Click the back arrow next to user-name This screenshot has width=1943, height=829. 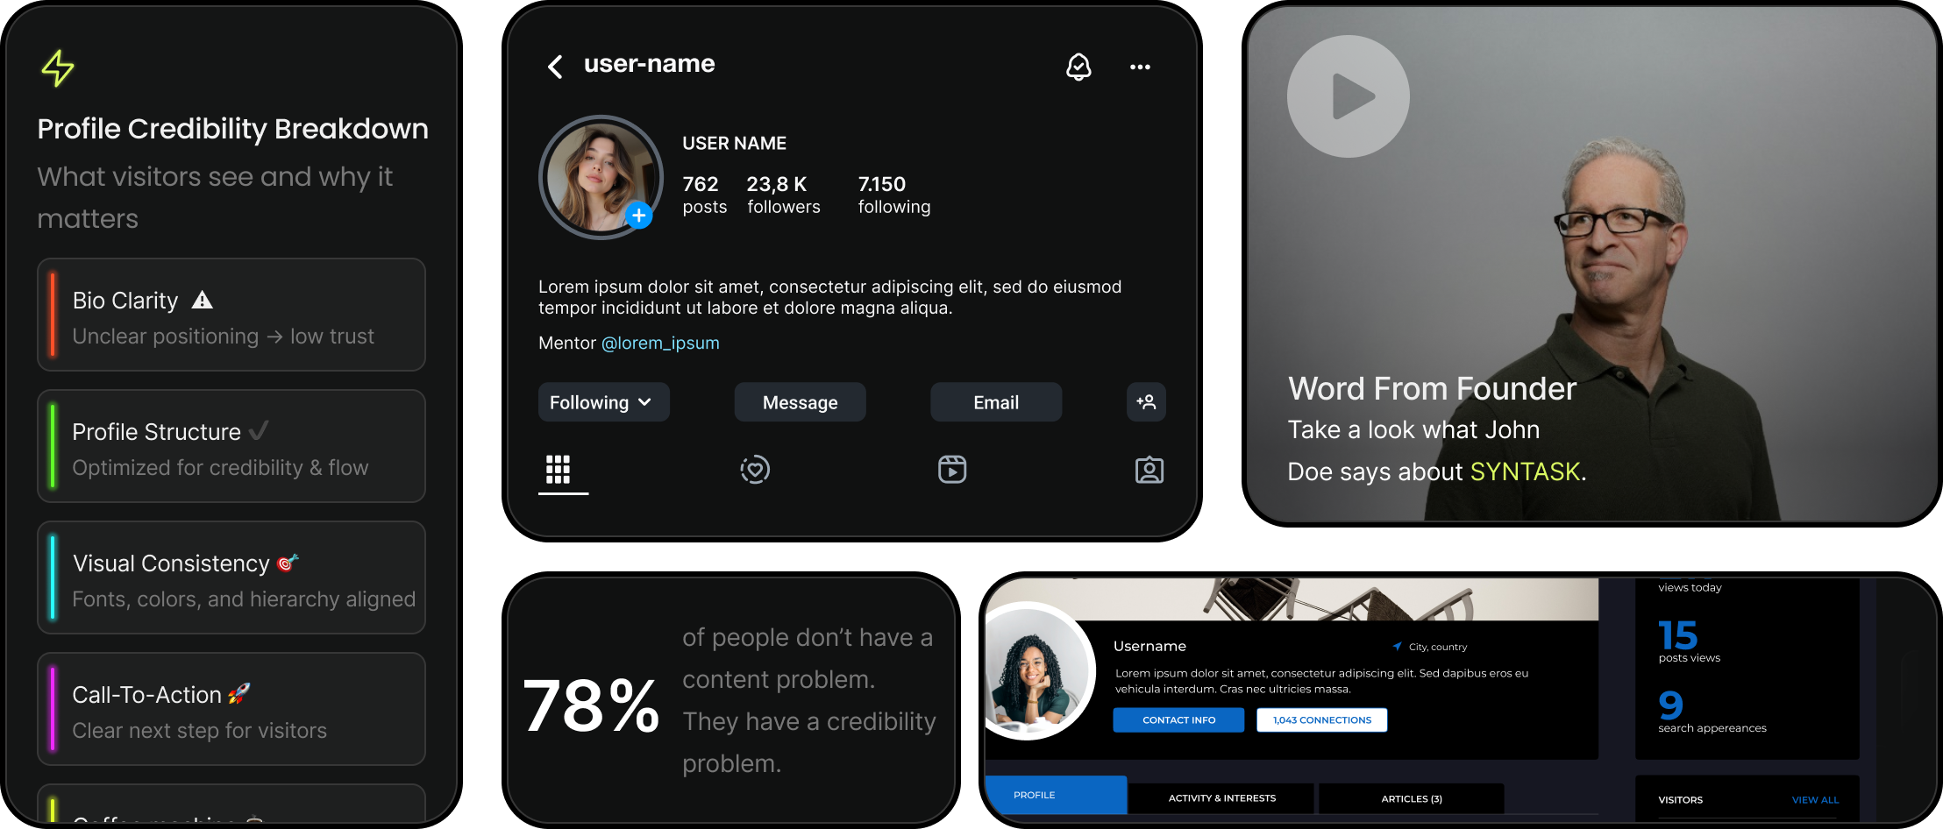point(555,67)
